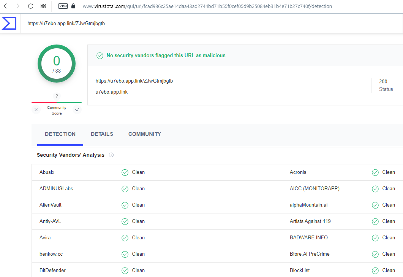Vote malicious with the X community button
The width and height of the screenshot is (403, 277).
(x=36, y=110)
